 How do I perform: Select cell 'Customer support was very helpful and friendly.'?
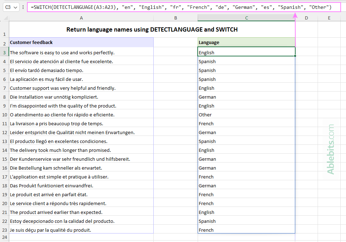tap(81, 88)
